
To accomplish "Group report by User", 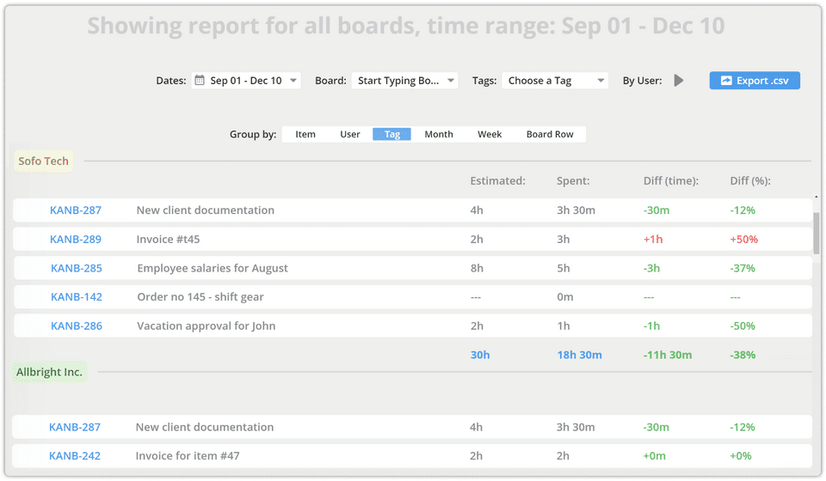I will pos(350,134).
